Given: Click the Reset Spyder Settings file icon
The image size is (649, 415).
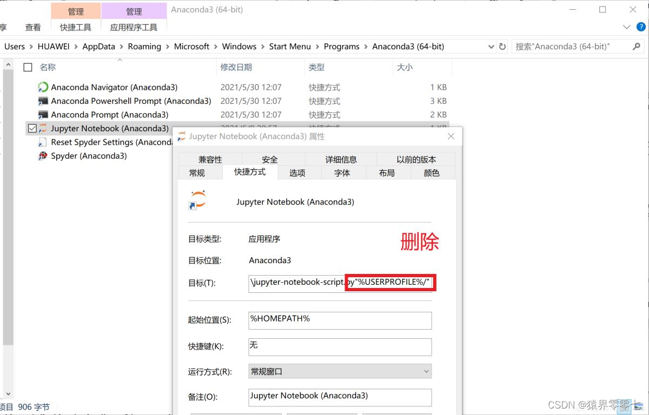Looking at the screenshot, I should (x=43, y=142).
